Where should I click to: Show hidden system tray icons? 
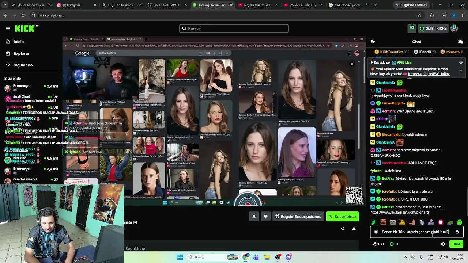[405, 257]
